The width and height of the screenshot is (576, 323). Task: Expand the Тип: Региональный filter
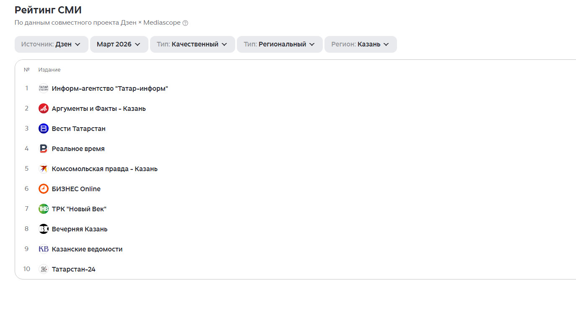tap(279, 44)
